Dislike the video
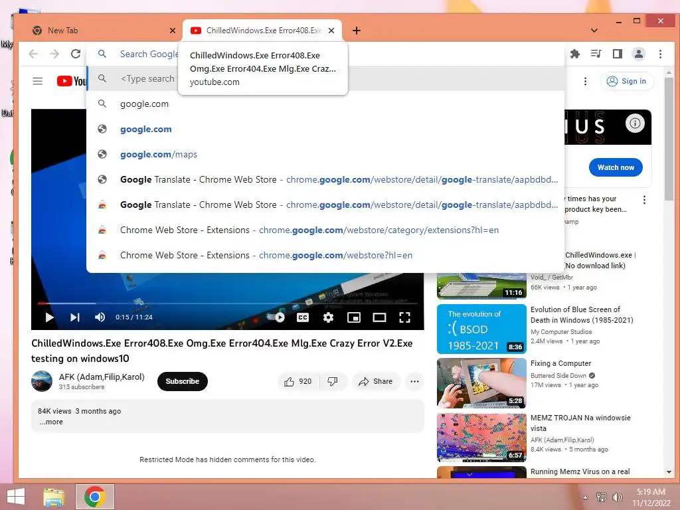The width and height of the screenshot is (680, 510). 333,381
